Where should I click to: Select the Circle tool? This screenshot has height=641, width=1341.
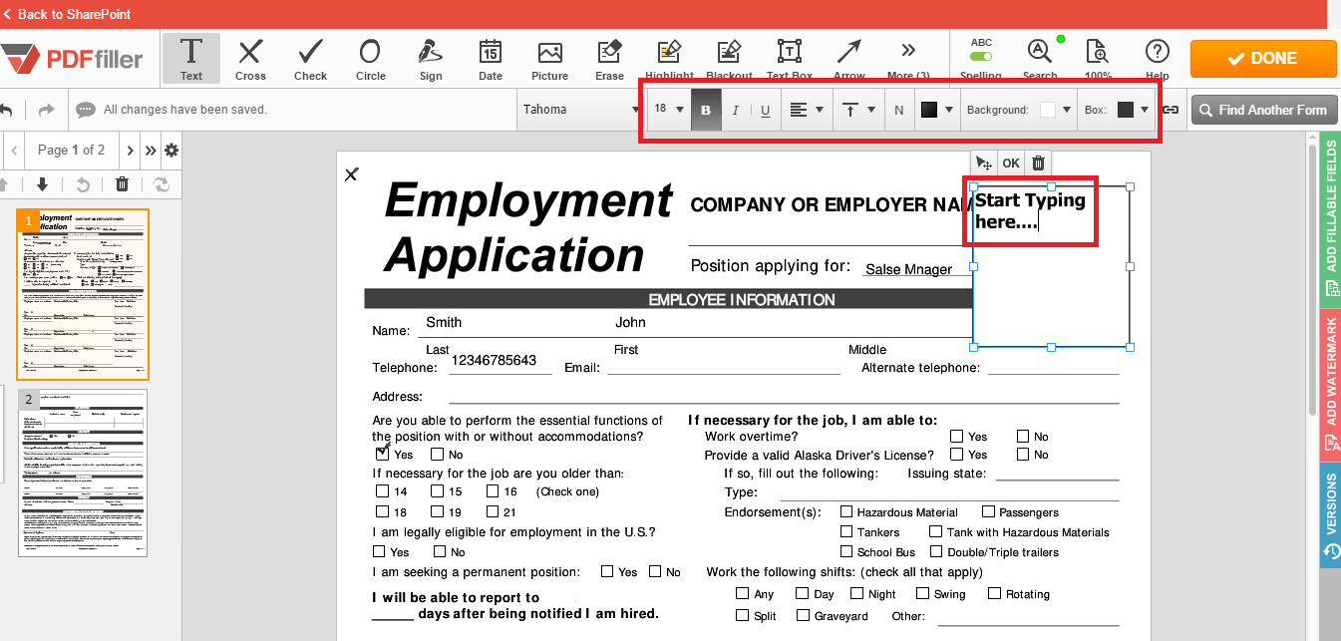[370, 59]
